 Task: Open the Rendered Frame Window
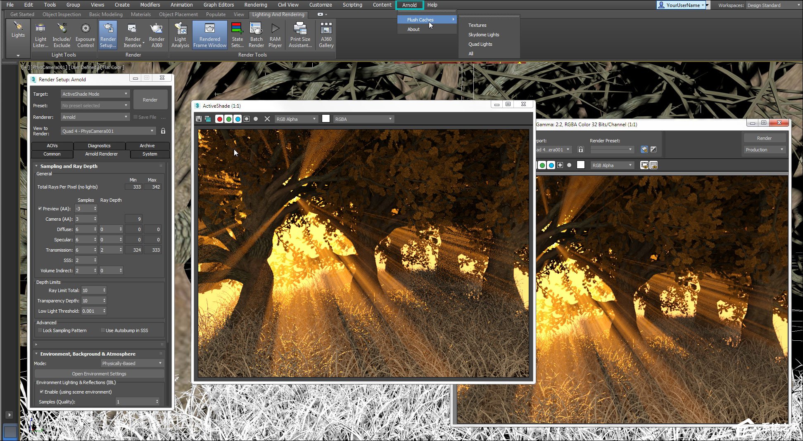tap(210, 35)
